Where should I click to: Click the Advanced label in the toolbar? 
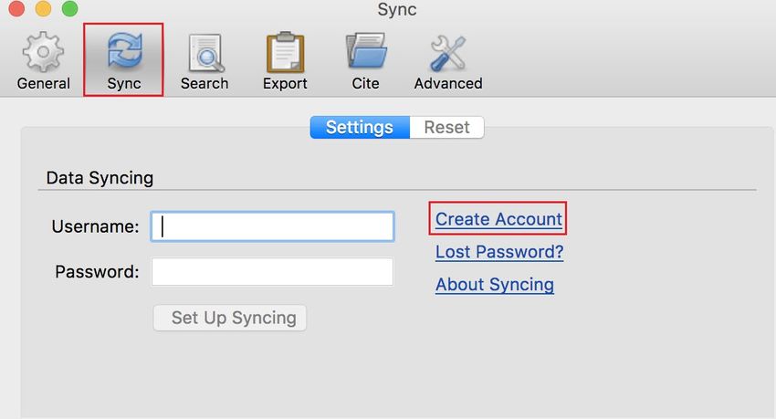coord(448,84)
